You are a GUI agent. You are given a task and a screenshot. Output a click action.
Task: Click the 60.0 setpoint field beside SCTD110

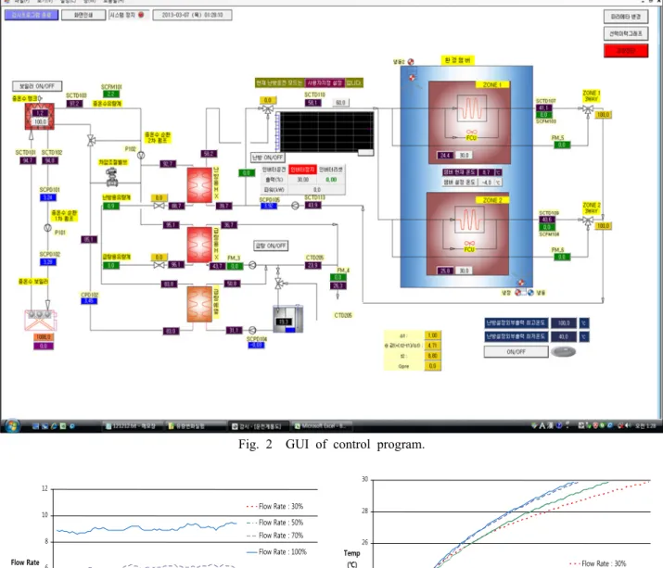(x=341, y=103)
